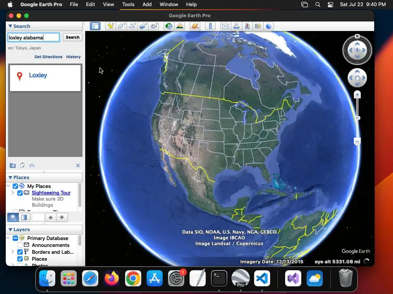The width and height of the screenshot is (393, 294).
Task: Click the search field containing loxley alabama
Action: (x=34, y=38)
